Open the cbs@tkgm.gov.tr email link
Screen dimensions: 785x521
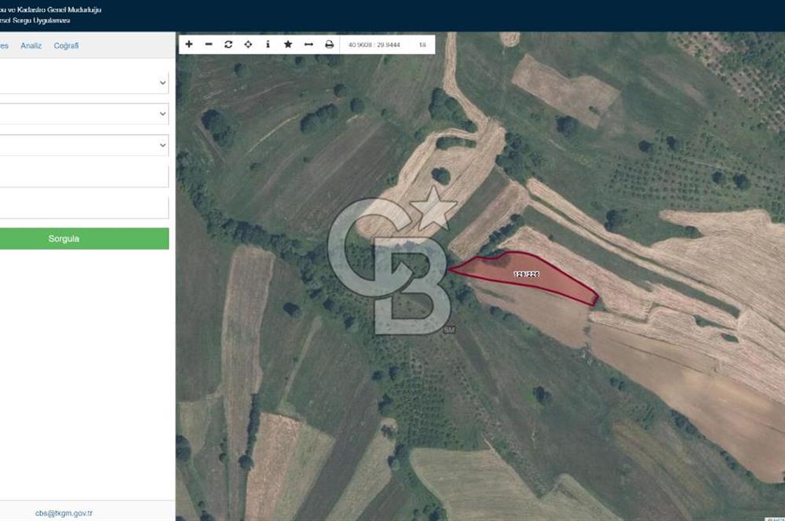click(64, 513)
